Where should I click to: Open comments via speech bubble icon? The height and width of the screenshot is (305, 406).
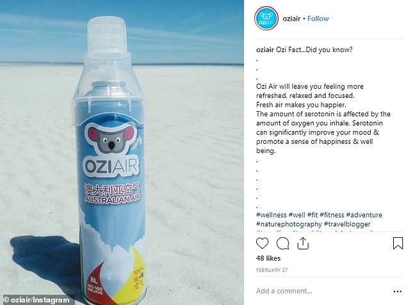[282, 244]
